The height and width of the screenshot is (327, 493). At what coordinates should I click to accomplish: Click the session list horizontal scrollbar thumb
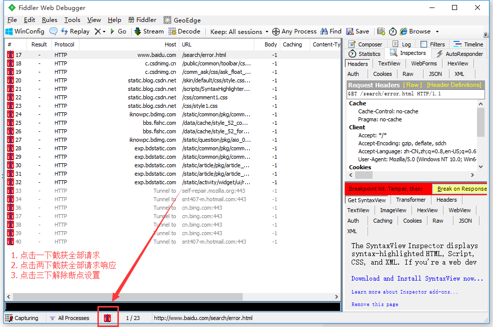[x=128, y=297]
